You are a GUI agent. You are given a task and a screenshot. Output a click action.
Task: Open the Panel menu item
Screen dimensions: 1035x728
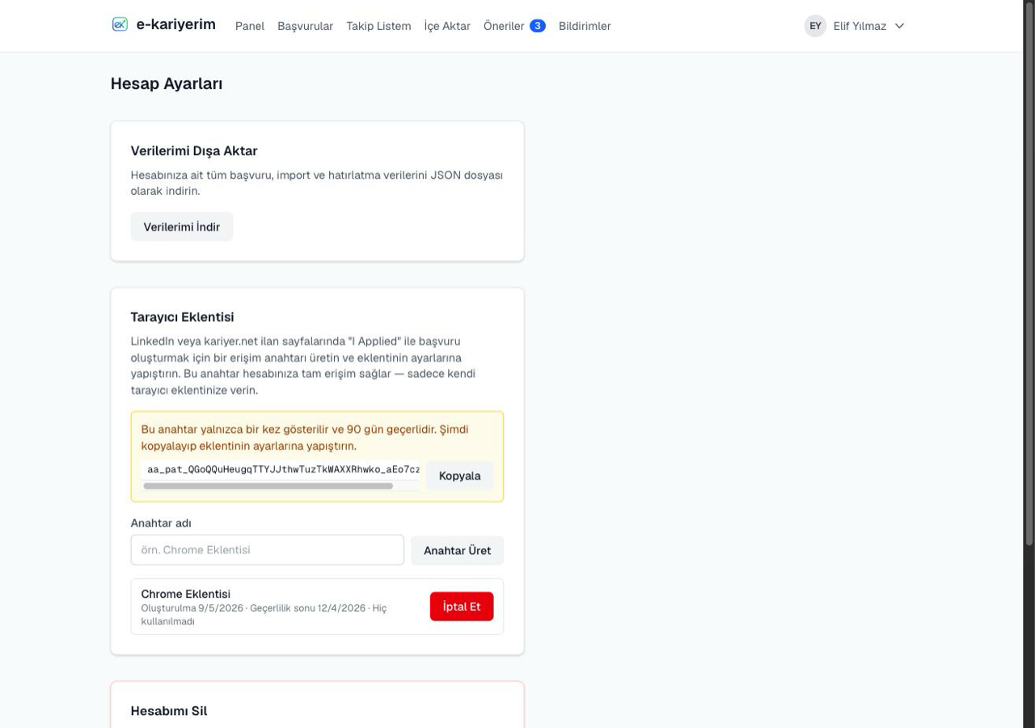pos(250,26)
